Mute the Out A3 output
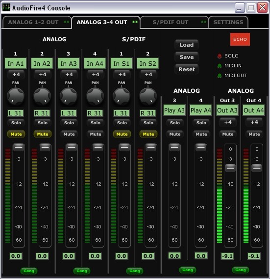The image size is (270, 279). click(x=227, y=134)
